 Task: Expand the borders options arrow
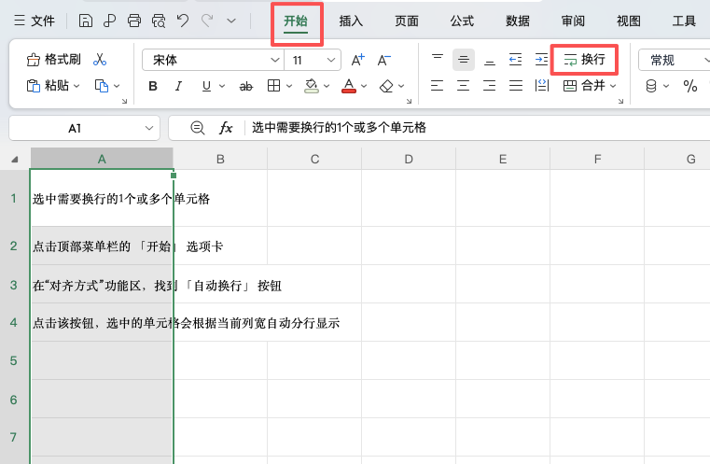coord(289,86)
